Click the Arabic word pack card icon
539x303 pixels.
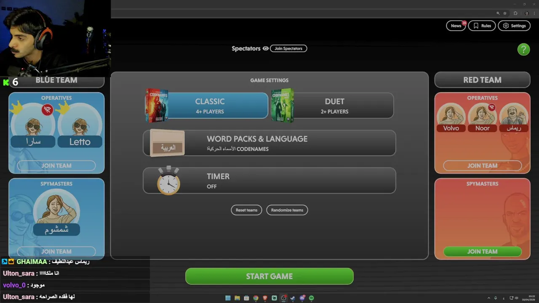(x=167, y=143)
